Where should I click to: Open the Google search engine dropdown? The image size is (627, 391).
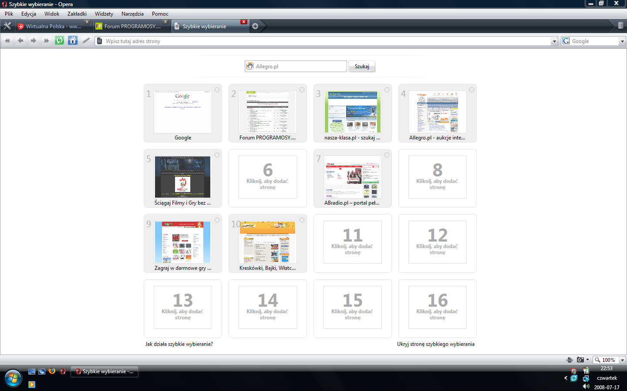[622, 41]
